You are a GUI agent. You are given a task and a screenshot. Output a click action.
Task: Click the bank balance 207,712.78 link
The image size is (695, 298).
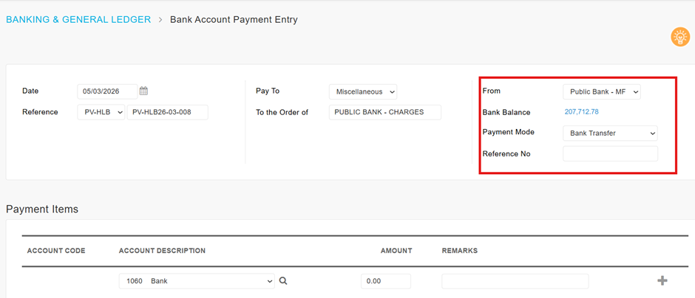tap(581, 112)
